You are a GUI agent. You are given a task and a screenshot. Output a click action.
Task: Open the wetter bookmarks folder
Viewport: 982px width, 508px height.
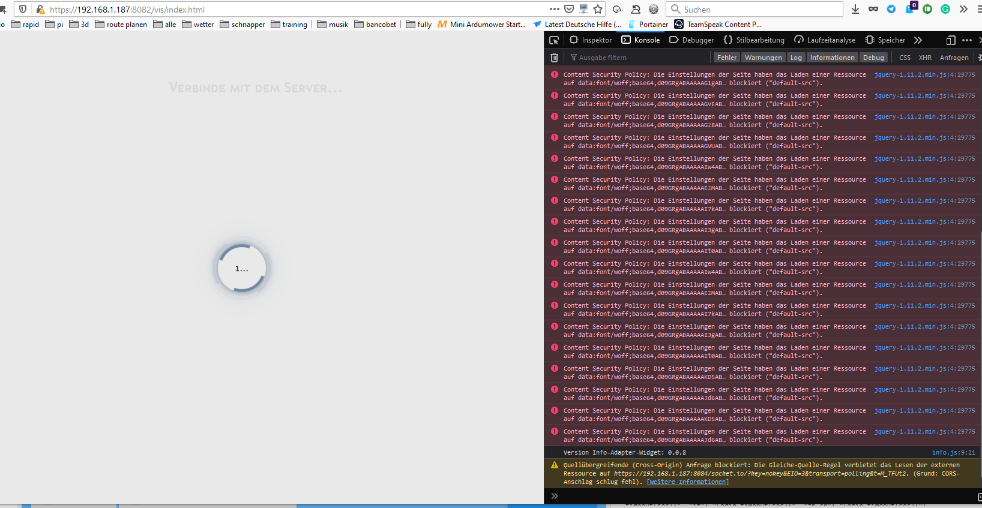pos(198,25)
